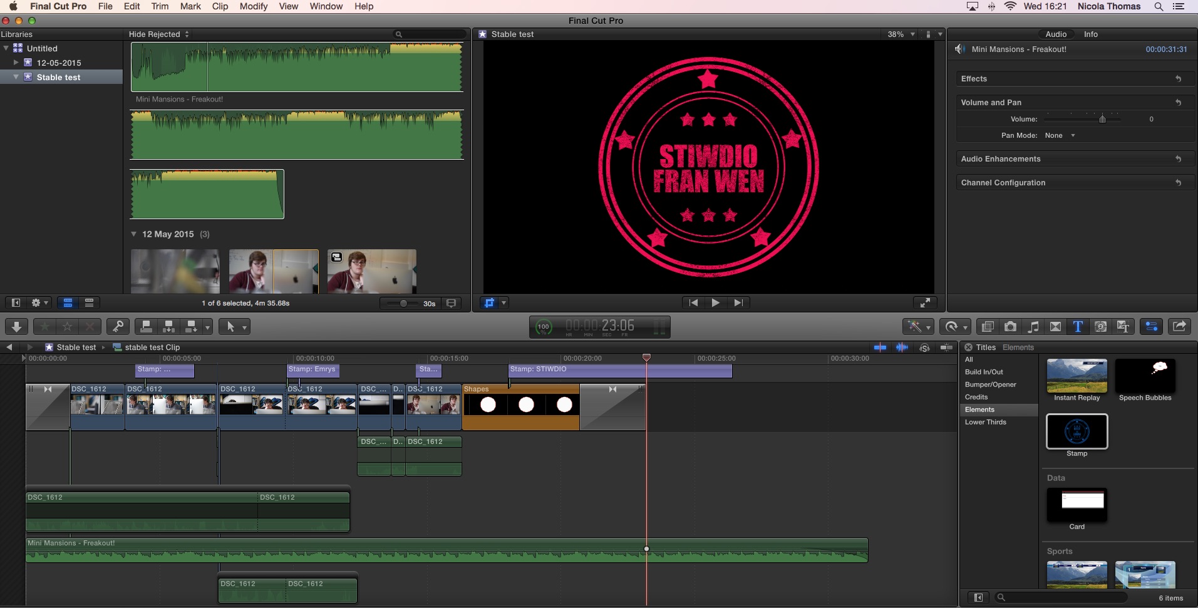Toggle the Inspector panel button

(1151, 326)
